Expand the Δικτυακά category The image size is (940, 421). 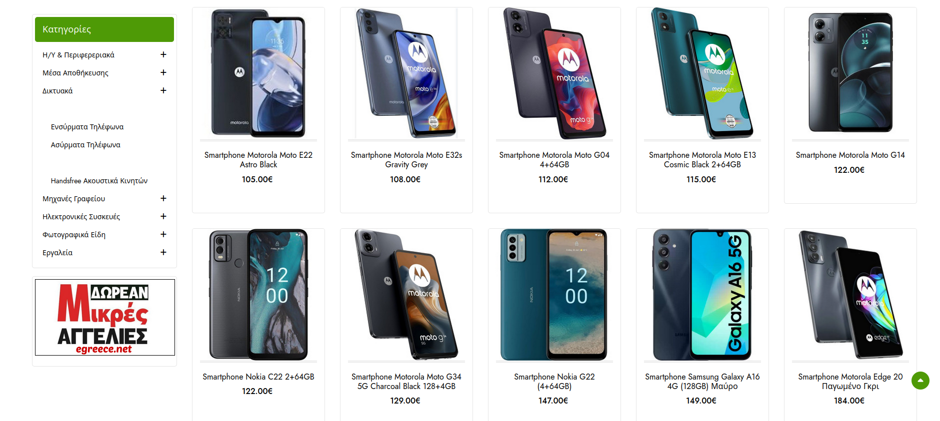point(163,90)
